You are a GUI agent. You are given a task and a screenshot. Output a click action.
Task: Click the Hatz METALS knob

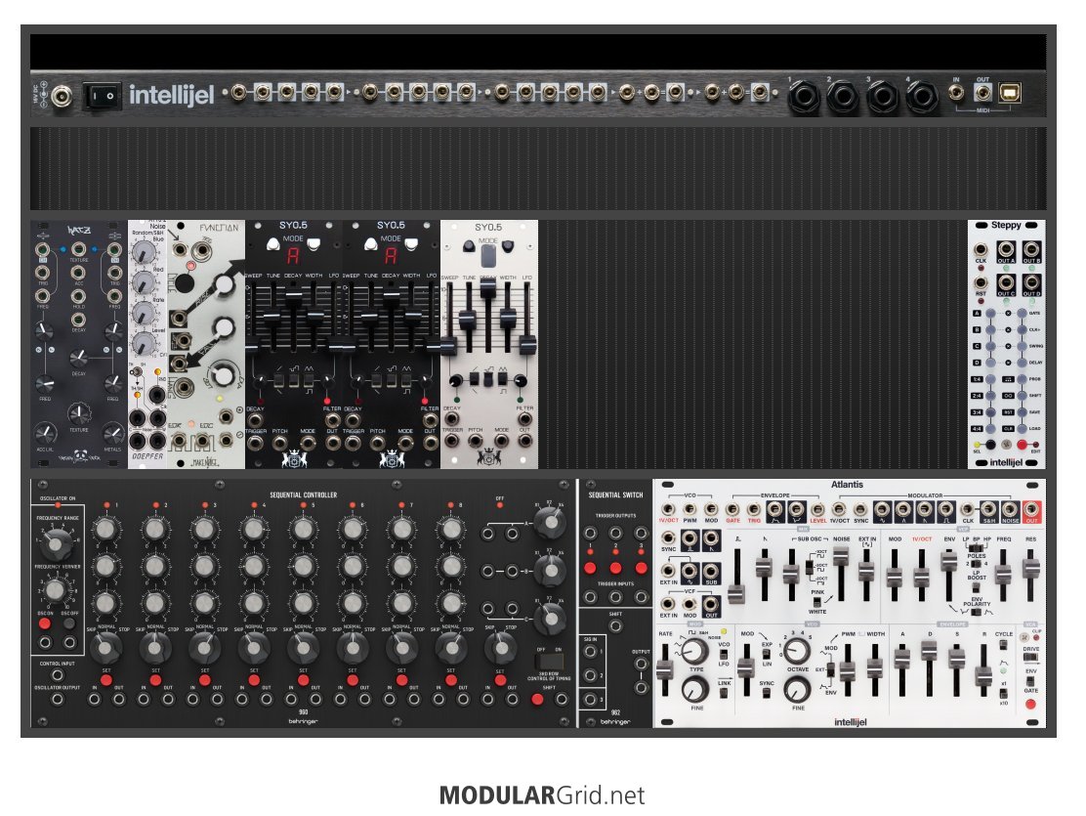tap(113, 434)
